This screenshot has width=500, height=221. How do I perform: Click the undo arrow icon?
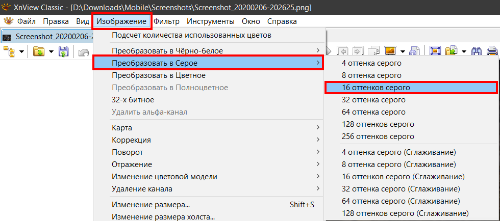84,51
